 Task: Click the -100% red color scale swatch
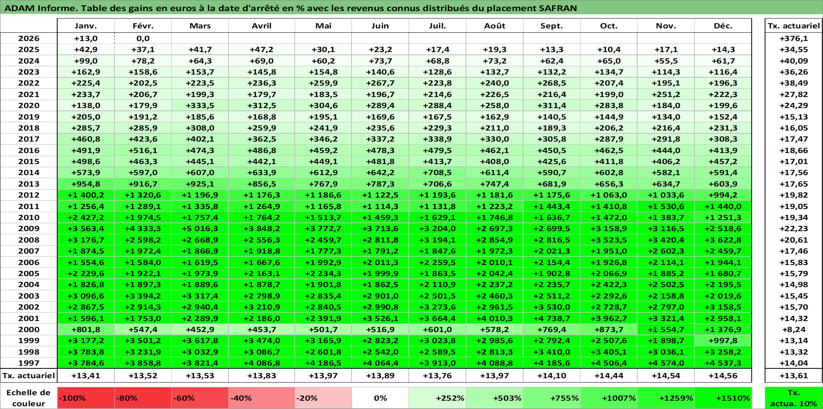click(x=86, y=398)
